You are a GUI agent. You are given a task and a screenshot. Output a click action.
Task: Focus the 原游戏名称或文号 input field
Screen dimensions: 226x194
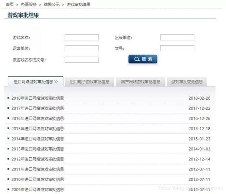82,59
